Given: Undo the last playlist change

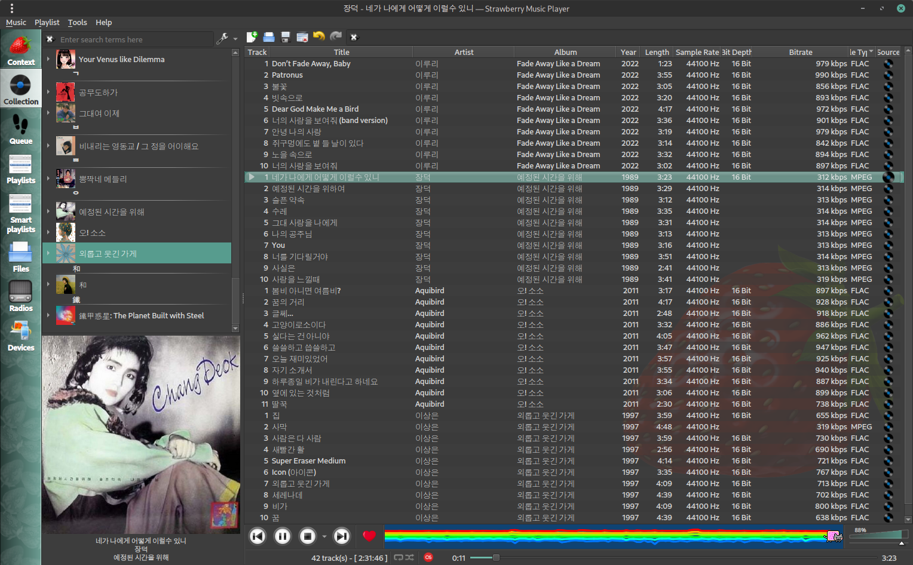Looking at the screenshot, I should point(319,37).
